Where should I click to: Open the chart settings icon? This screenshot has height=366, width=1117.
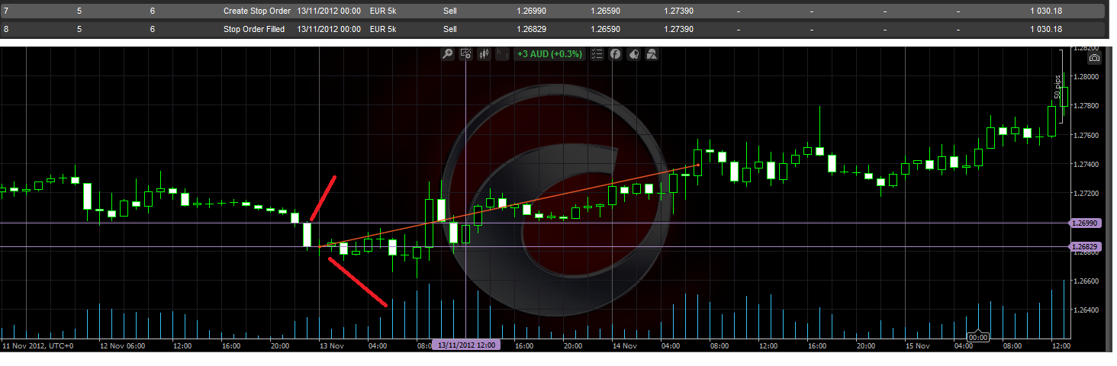[x=466, y=54]
